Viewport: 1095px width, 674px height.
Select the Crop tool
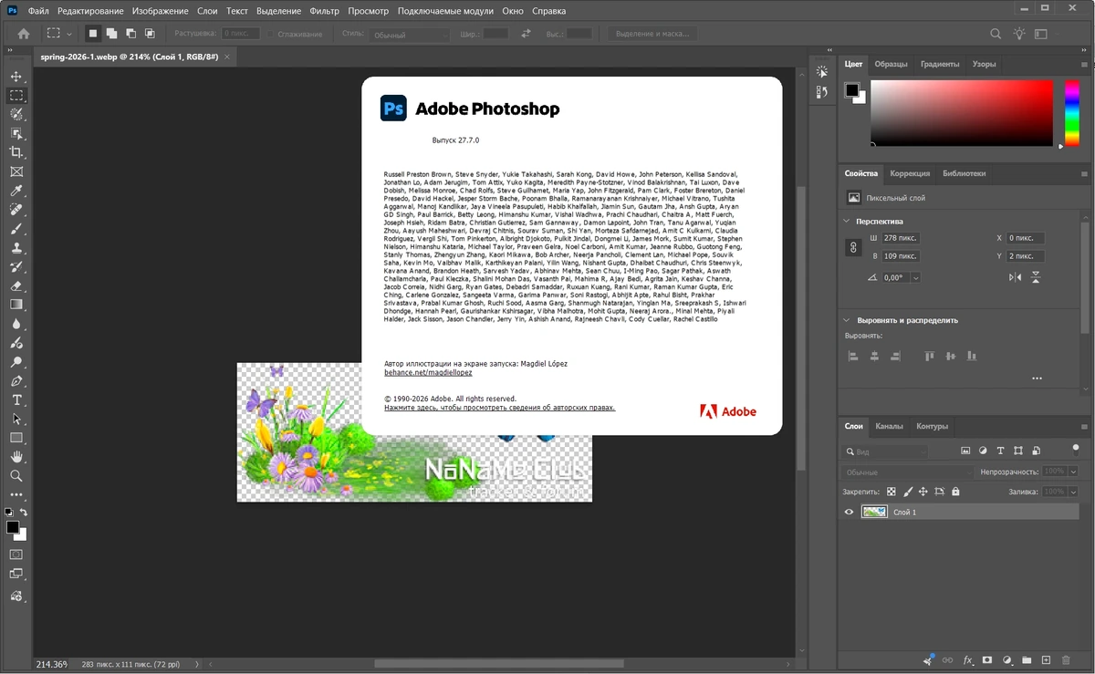pos(16,152)
